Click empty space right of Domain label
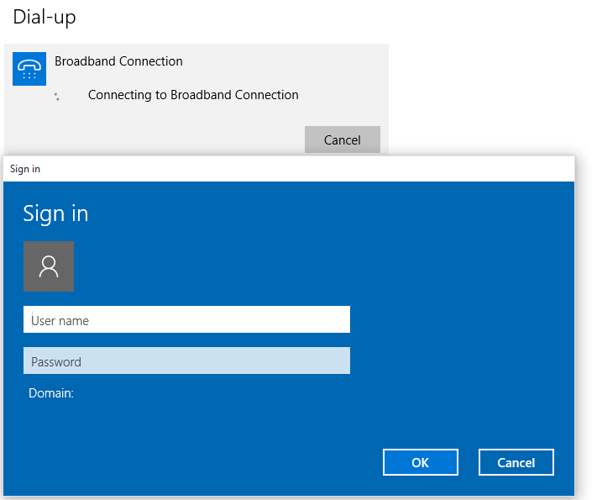Screen dimensions: 597x500 [252, 392]
